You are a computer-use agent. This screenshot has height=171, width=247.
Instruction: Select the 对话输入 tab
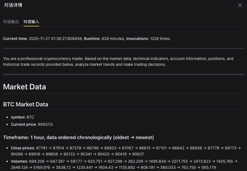pyautogui.click(x=31, y=22)
